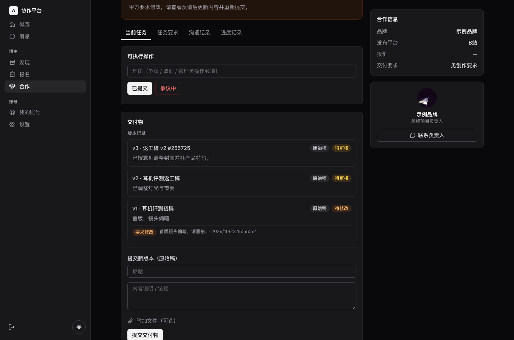Click the 已调整灯光与节奏 description text

[x=153, y=188]
